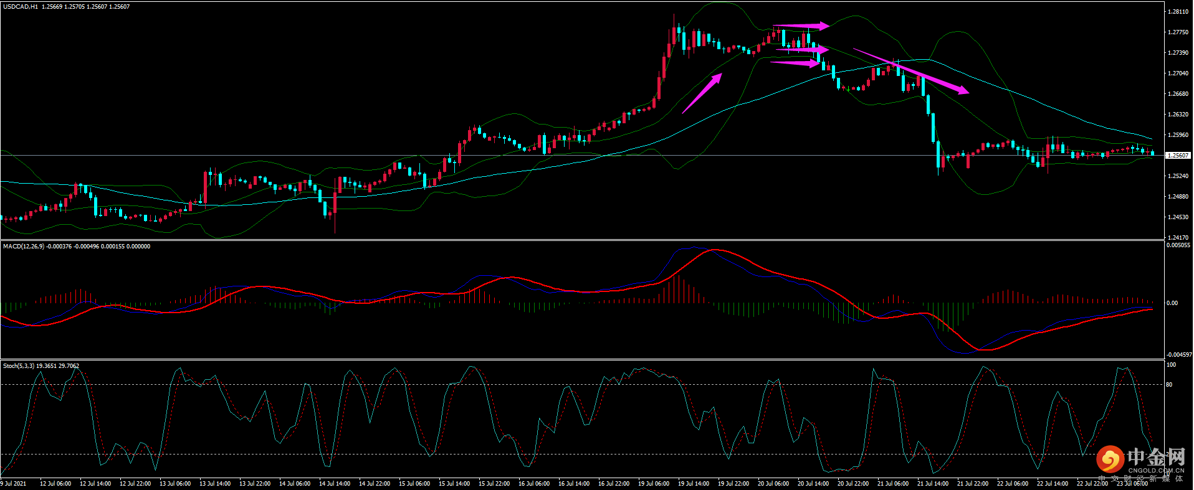Click the MACD zero level label 0.00
Screen dimensions: 1194x490
click(x=1172, y=303)
